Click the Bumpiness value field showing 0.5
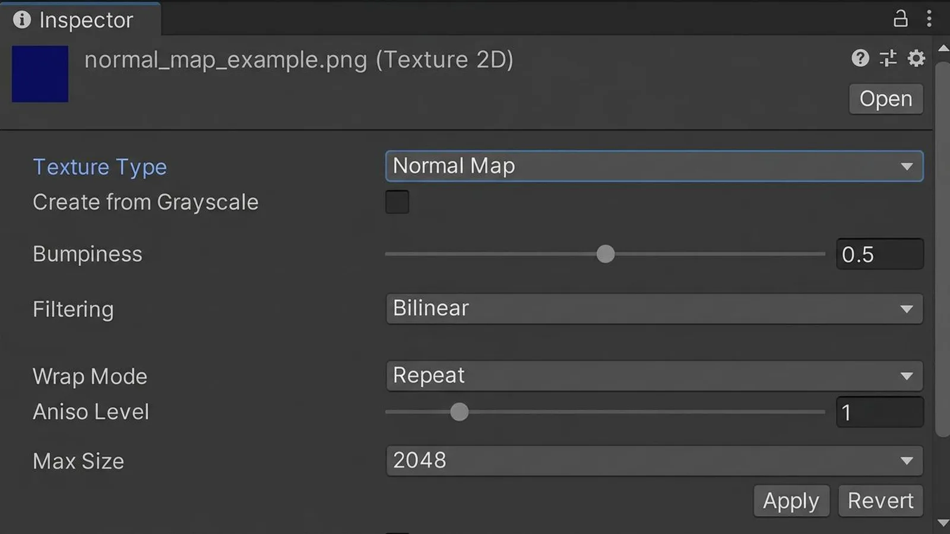950x534 pixels. coord(880,254)
